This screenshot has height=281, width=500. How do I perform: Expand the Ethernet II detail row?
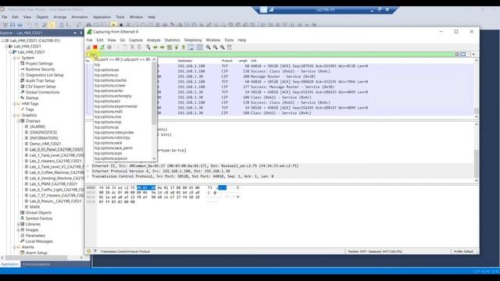pyautogui.click(x=88, y=166)
